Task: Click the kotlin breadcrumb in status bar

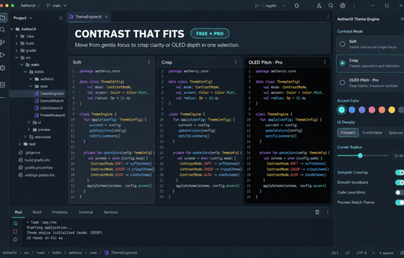Action: click(x=57, y=253)
